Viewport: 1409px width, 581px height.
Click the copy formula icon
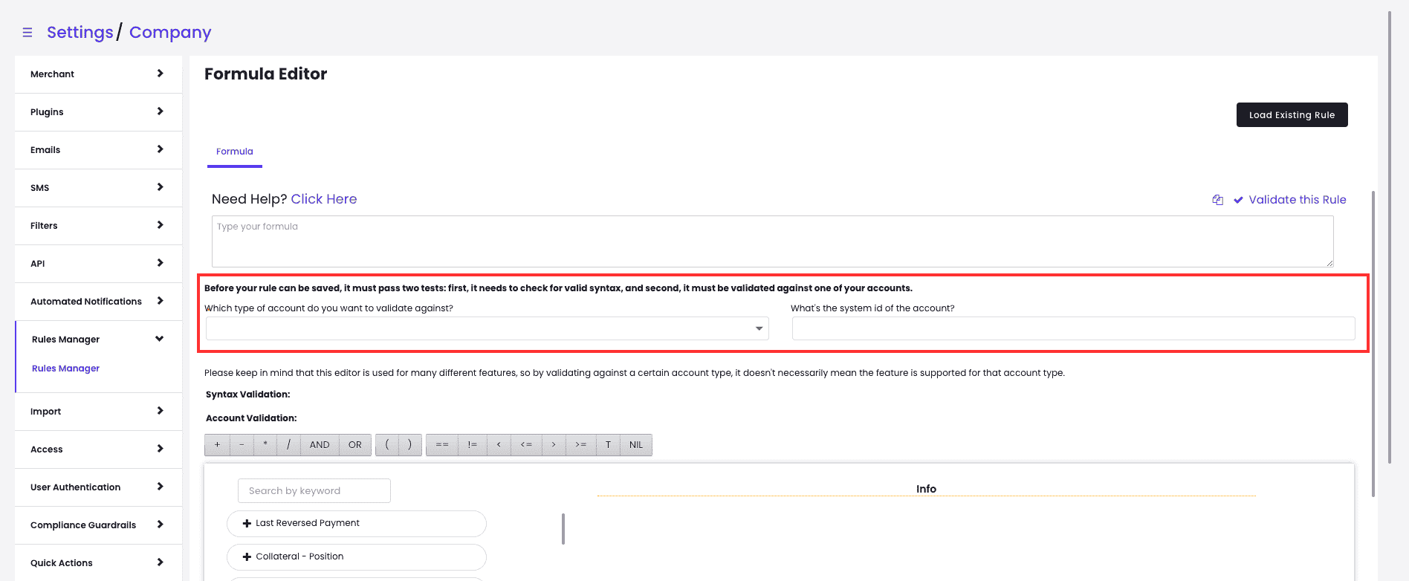tap(1217, 200)
